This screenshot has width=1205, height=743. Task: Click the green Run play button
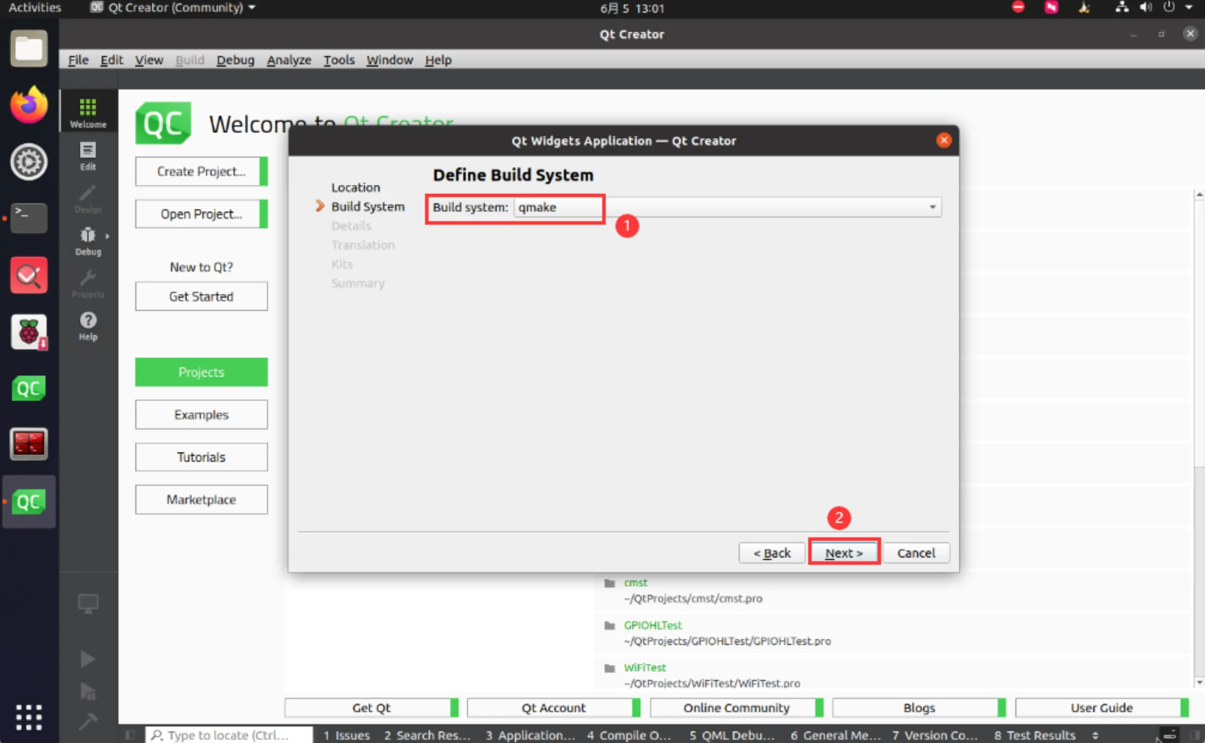[88, 659]
